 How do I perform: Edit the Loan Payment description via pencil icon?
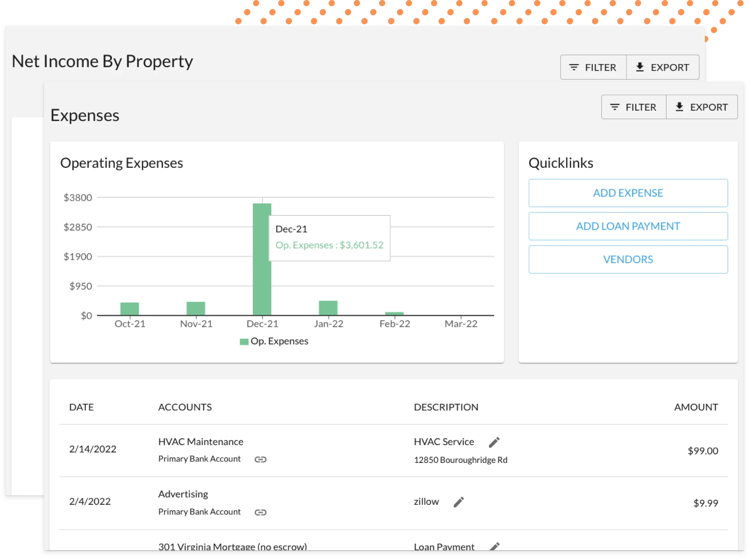click(x=495, y=546)
